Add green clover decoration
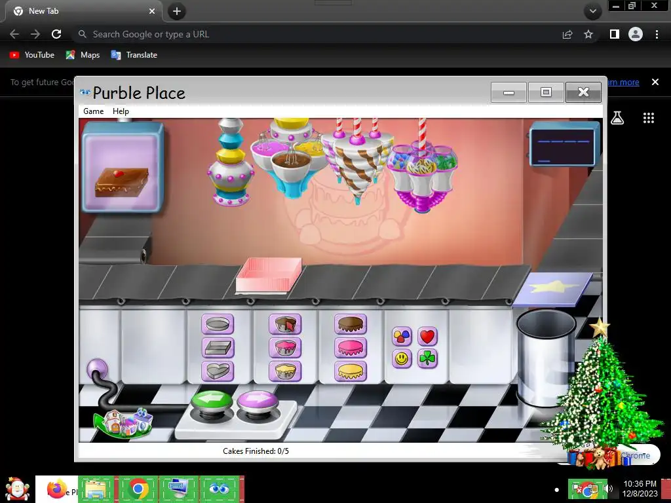This screenshot has width=671, height=503. click(427, 358)
